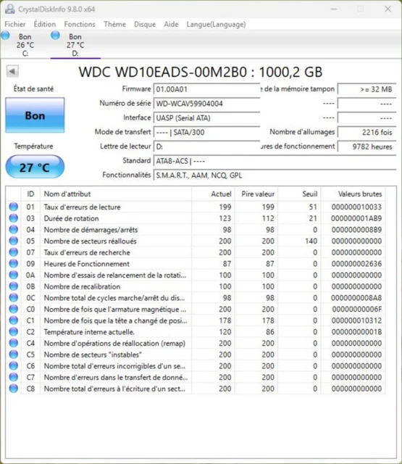Image resolution: width=402 pixels, height=464 pixels.
Task: Click the CrystalDiskInfo app icon in title bar
Action: (9, 9)
